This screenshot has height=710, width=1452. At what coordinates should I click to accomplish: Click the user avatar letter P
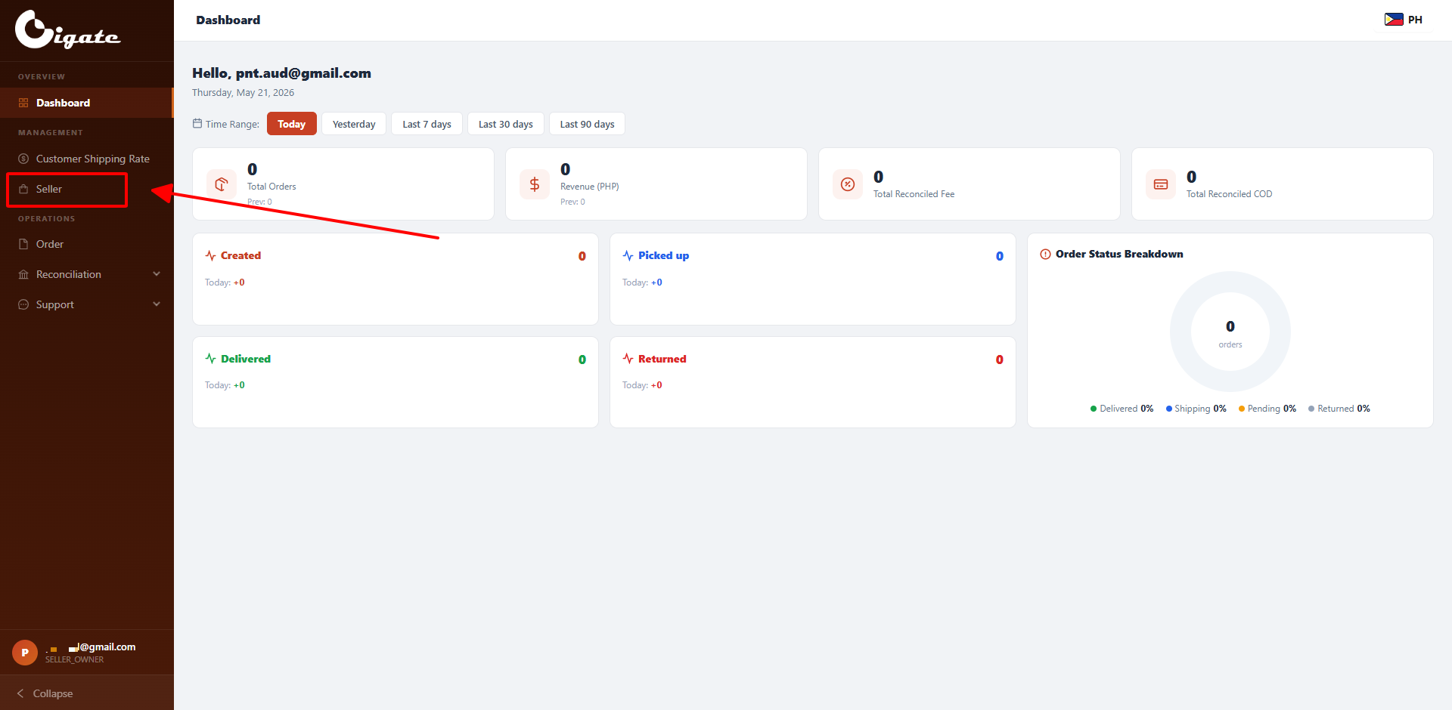pyautogui.click(x=25, y=653)
